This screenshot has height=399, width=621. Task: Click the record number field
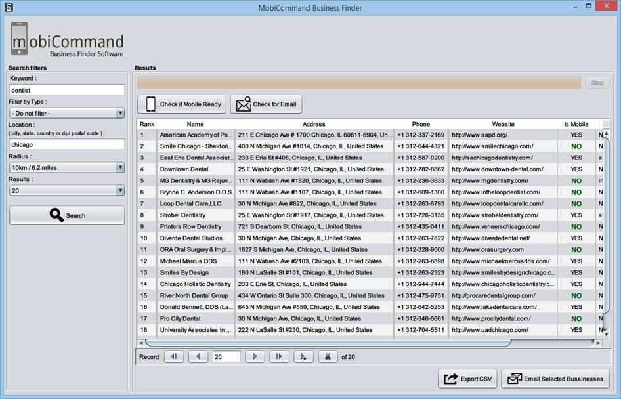(226, 356)
